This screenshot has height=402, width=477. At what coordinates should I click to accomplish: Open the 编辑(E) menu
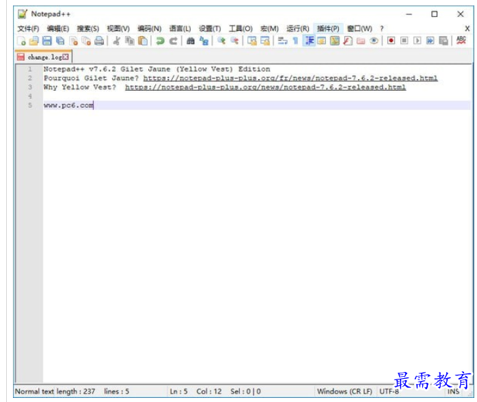point(58,29)
